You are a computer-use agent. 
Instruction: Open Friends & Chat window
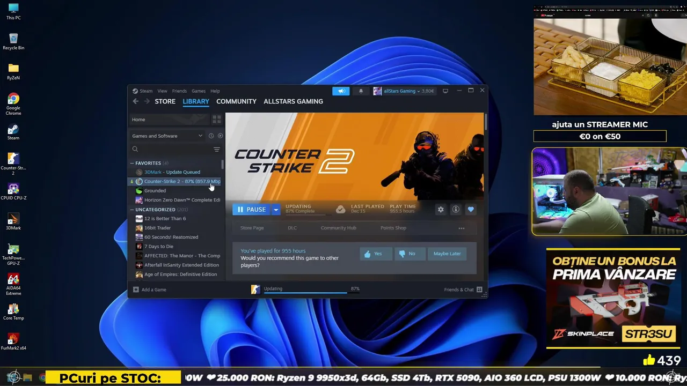click(463, 289)
